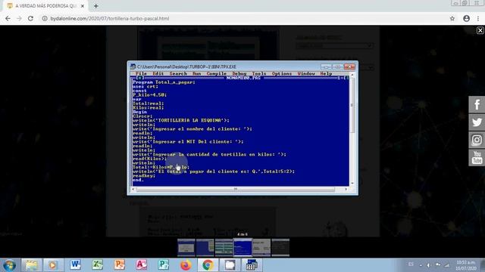Image resolution: width=485 pixels, height=272 pixels.
Task: Click the ES language indicator
Action: pos(411,264)
